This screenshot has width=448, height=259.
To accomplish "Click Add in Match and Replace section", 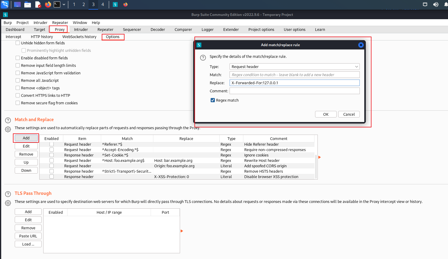I will [26, 138].
